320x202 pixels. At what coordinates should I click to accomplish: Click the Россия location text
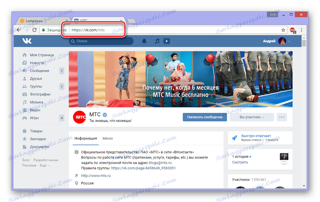click(x=87, y=183)
